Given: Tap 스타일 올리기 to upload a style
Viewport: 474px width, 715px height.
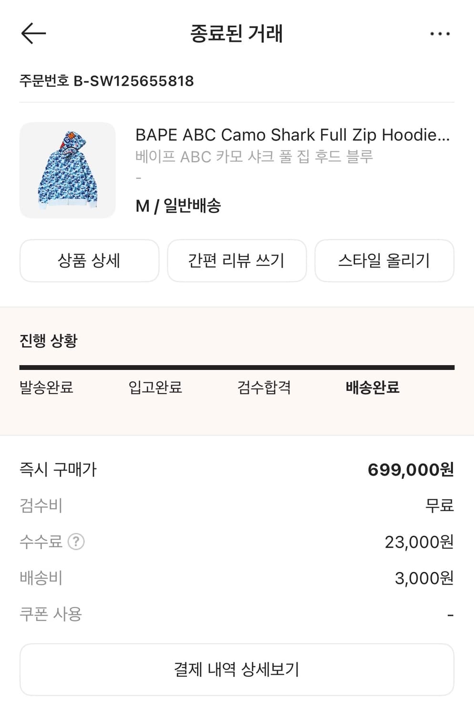Looking at the screenshot, I should coord(384,260).
